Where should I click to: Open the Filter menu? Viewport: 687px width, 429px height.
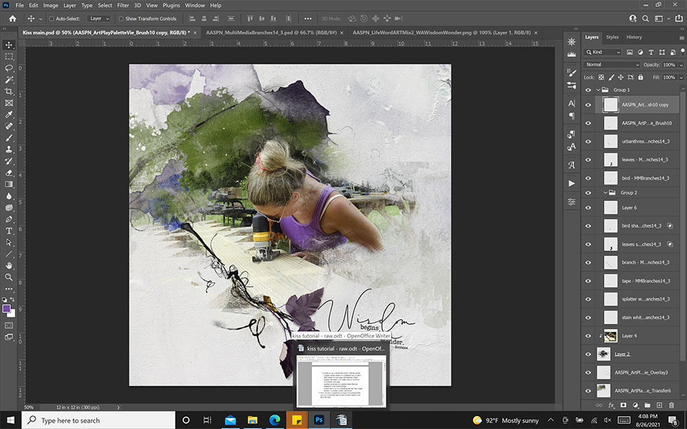pyautogui.click(x=123, y=5)
